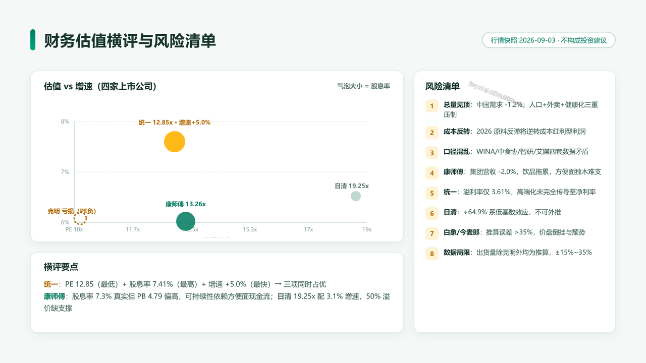Click the 康师傅 集团营收 -2.0% risk item
The image size is (646, 363).
pyautogui.click(x=522, y=171)
